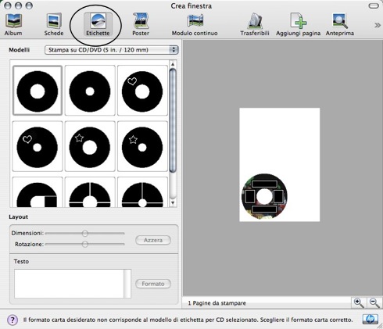Screen dimensions: 383x329
Task: Zoom out with magnifier minus icon
Action: point(374,303)
